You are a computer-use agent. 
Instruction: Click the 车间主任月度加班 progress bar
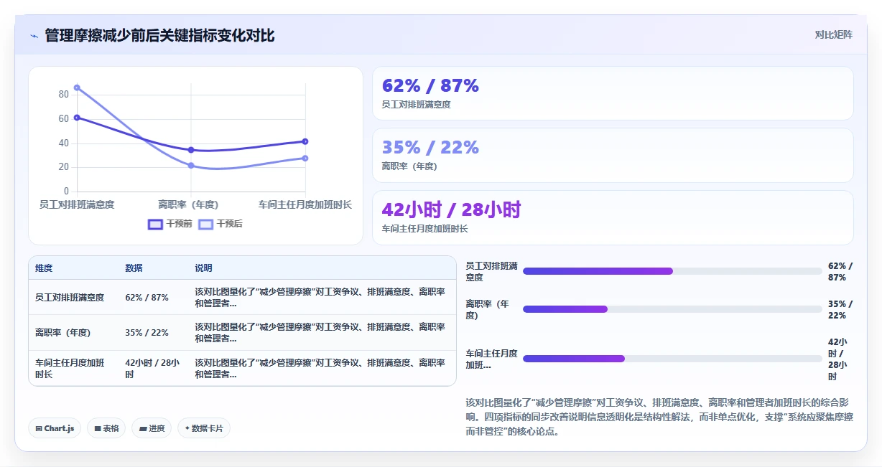[x=672, y=359]
